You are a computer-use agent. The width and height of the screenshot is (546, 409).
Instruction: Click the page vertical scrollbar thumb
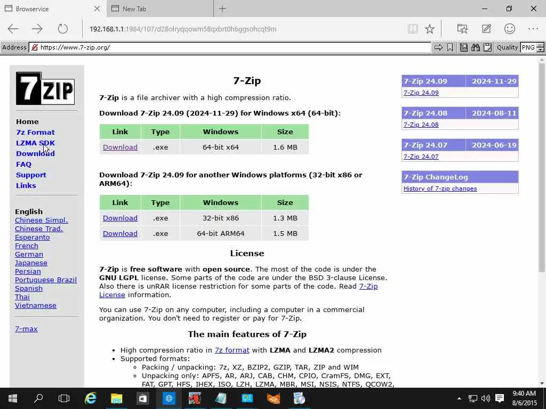(x=542, y=167)
